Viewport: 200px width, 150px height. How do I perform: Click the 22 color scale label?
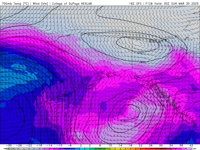point(140,145)
